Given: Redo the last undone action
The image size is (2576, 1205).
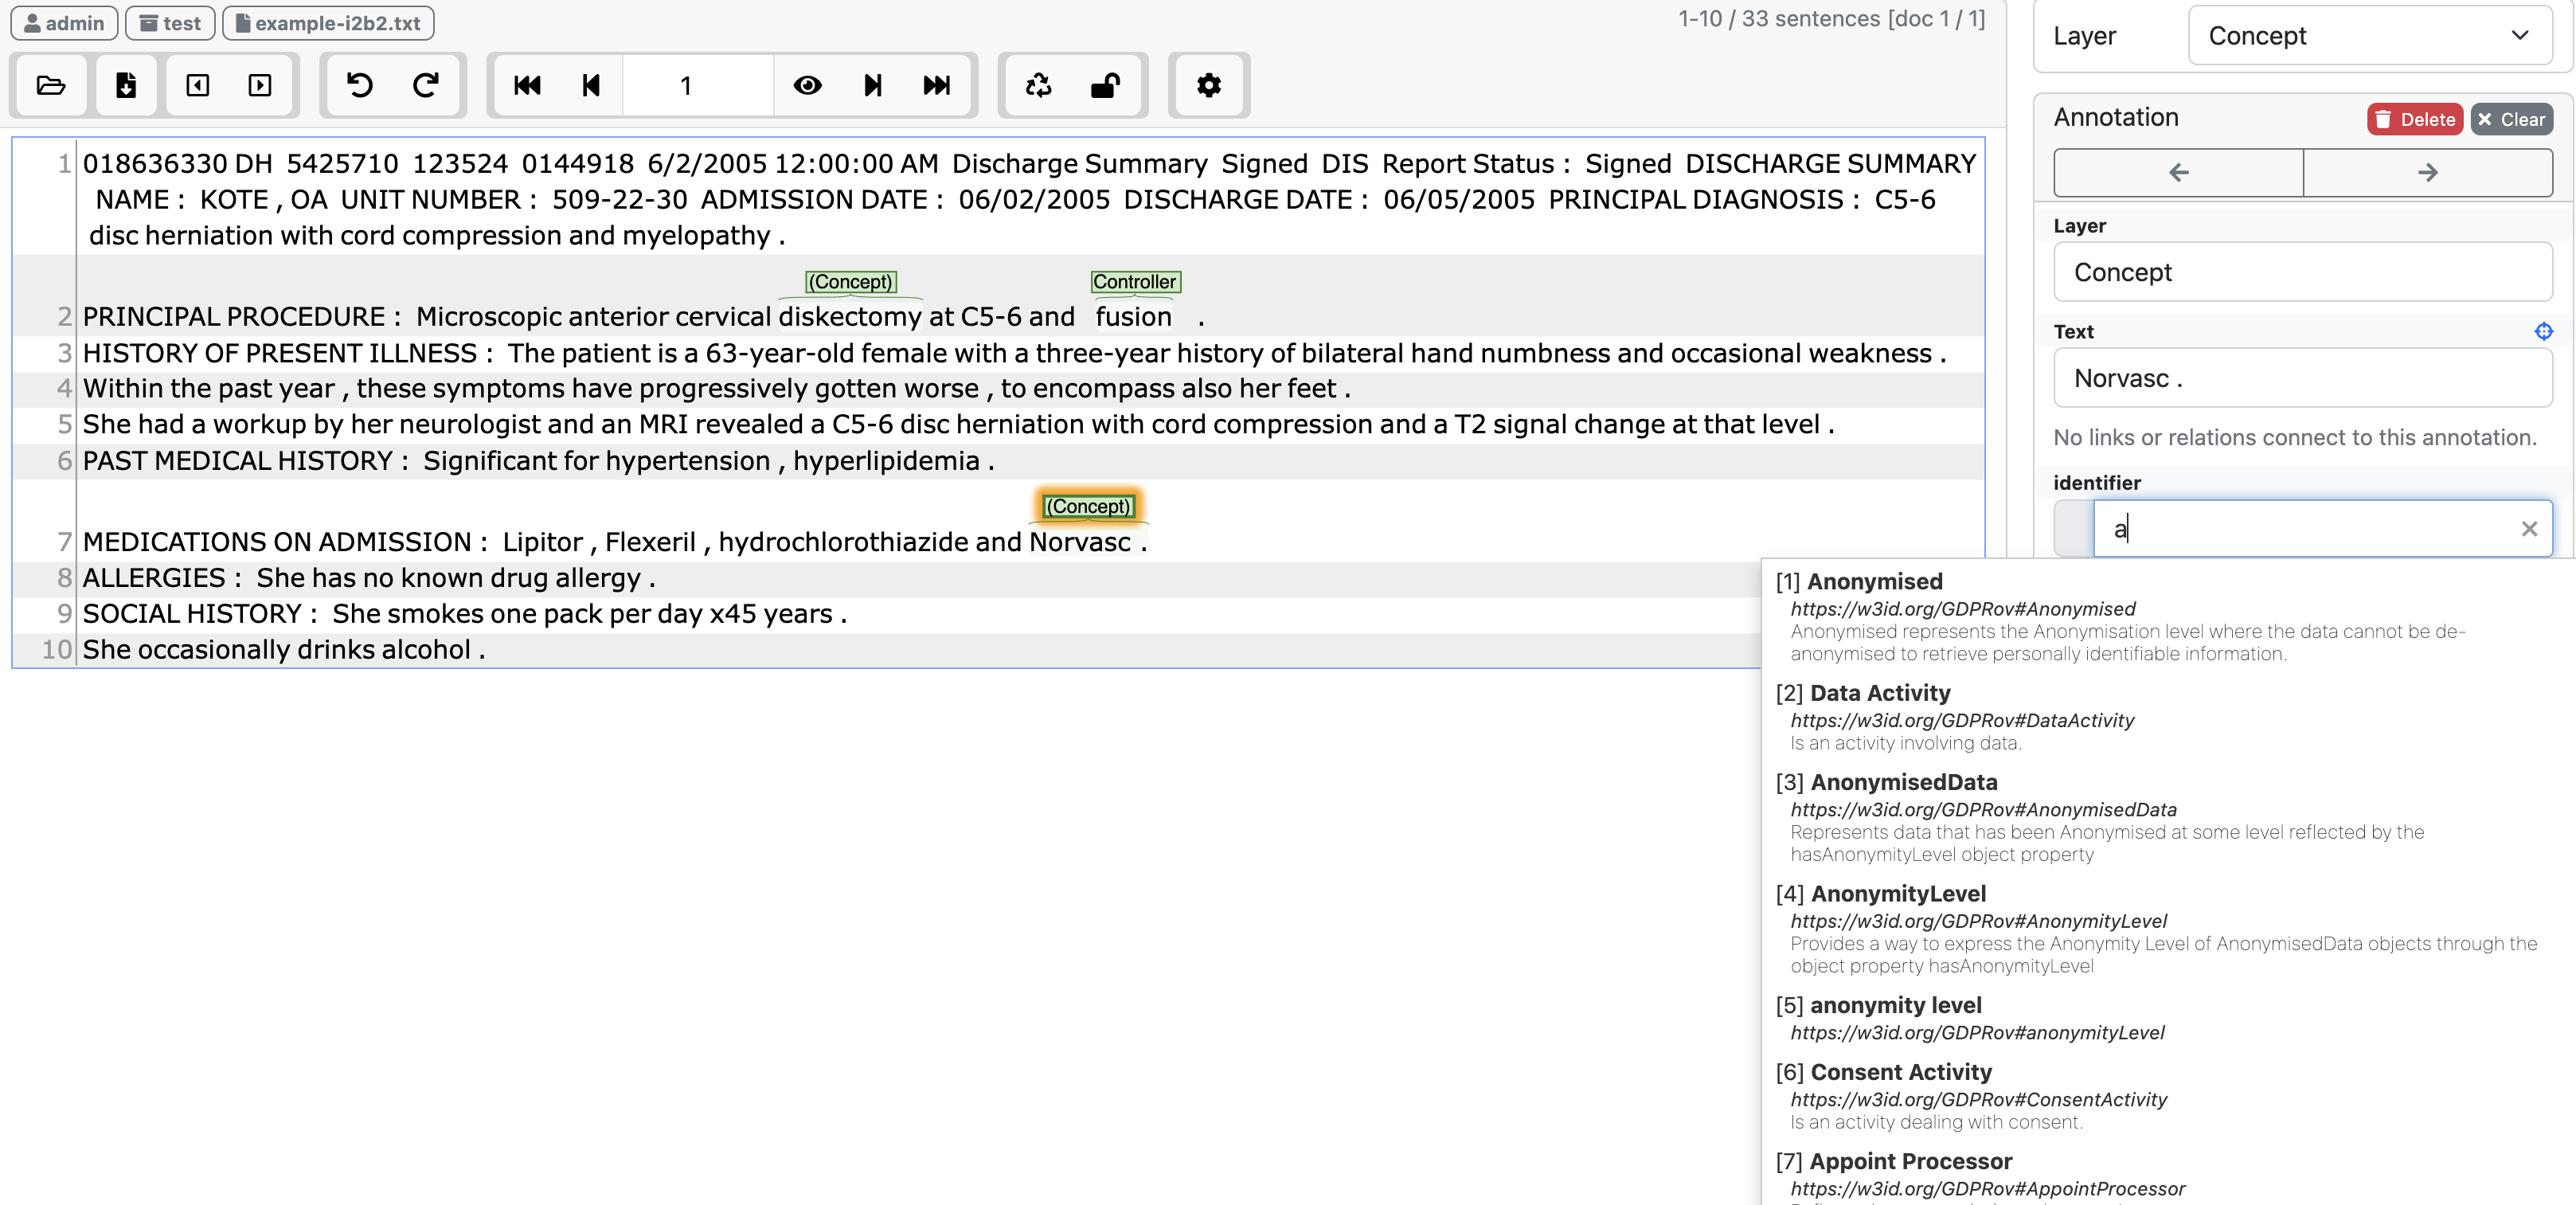Looking at the screenshot, I should coord(424,86).
